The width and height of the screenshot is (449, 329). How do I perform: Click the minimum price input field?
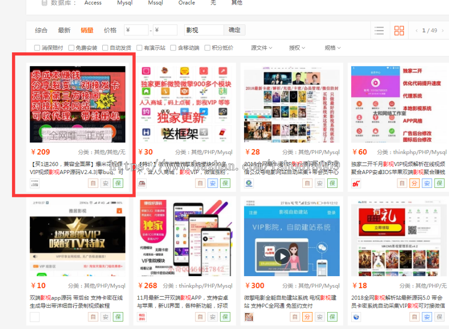136,30
